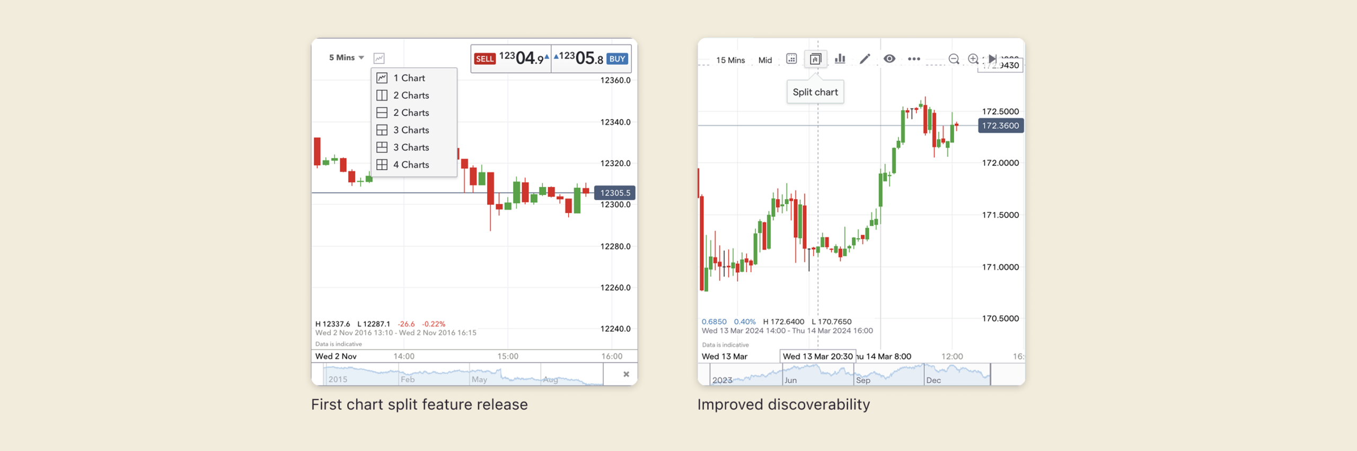Click the 15:00 time axis label

508,356
